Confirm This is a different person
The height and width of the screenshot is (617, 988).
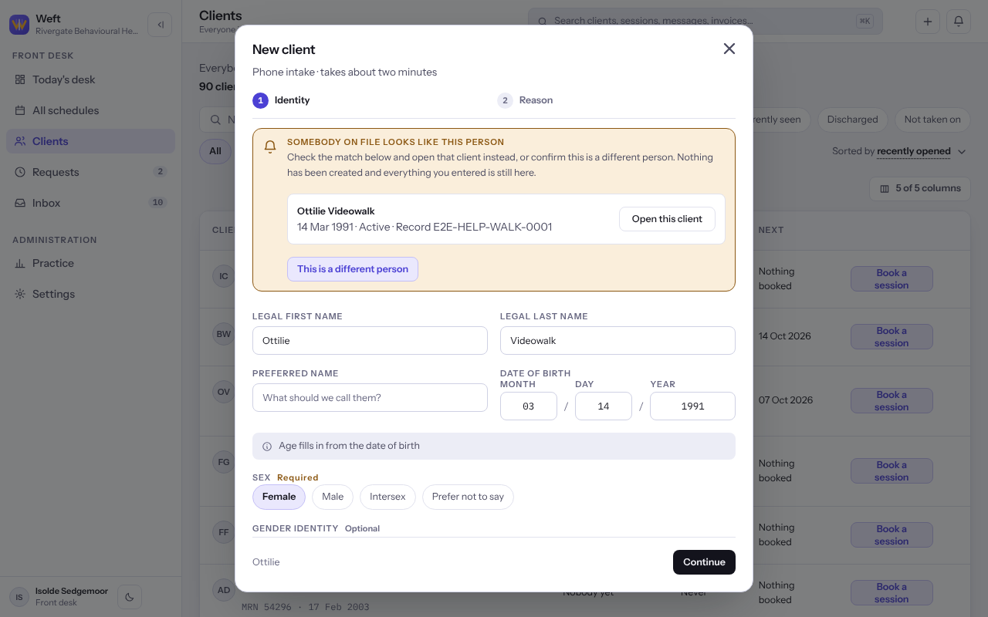pos(353,269)
